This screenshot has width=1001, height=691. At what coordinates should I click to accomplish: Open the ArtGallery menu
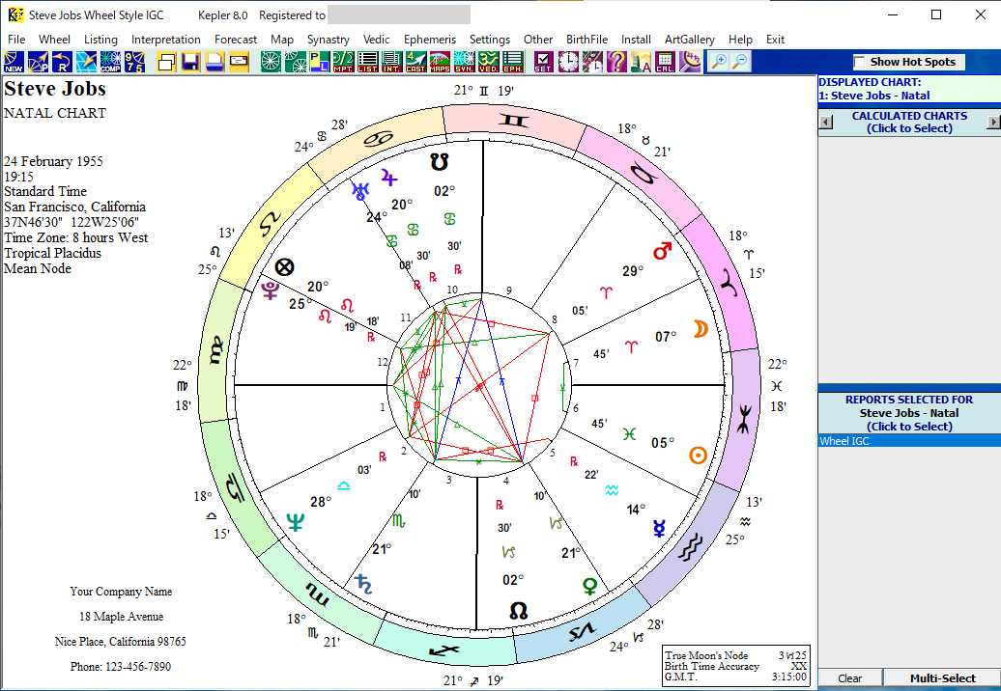click(690, 40)
